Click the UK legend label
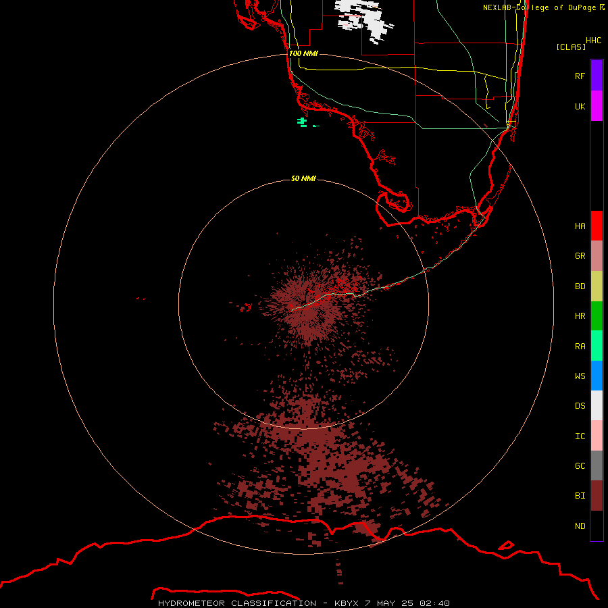Screen dimensions: 608x608 [580, 106]
